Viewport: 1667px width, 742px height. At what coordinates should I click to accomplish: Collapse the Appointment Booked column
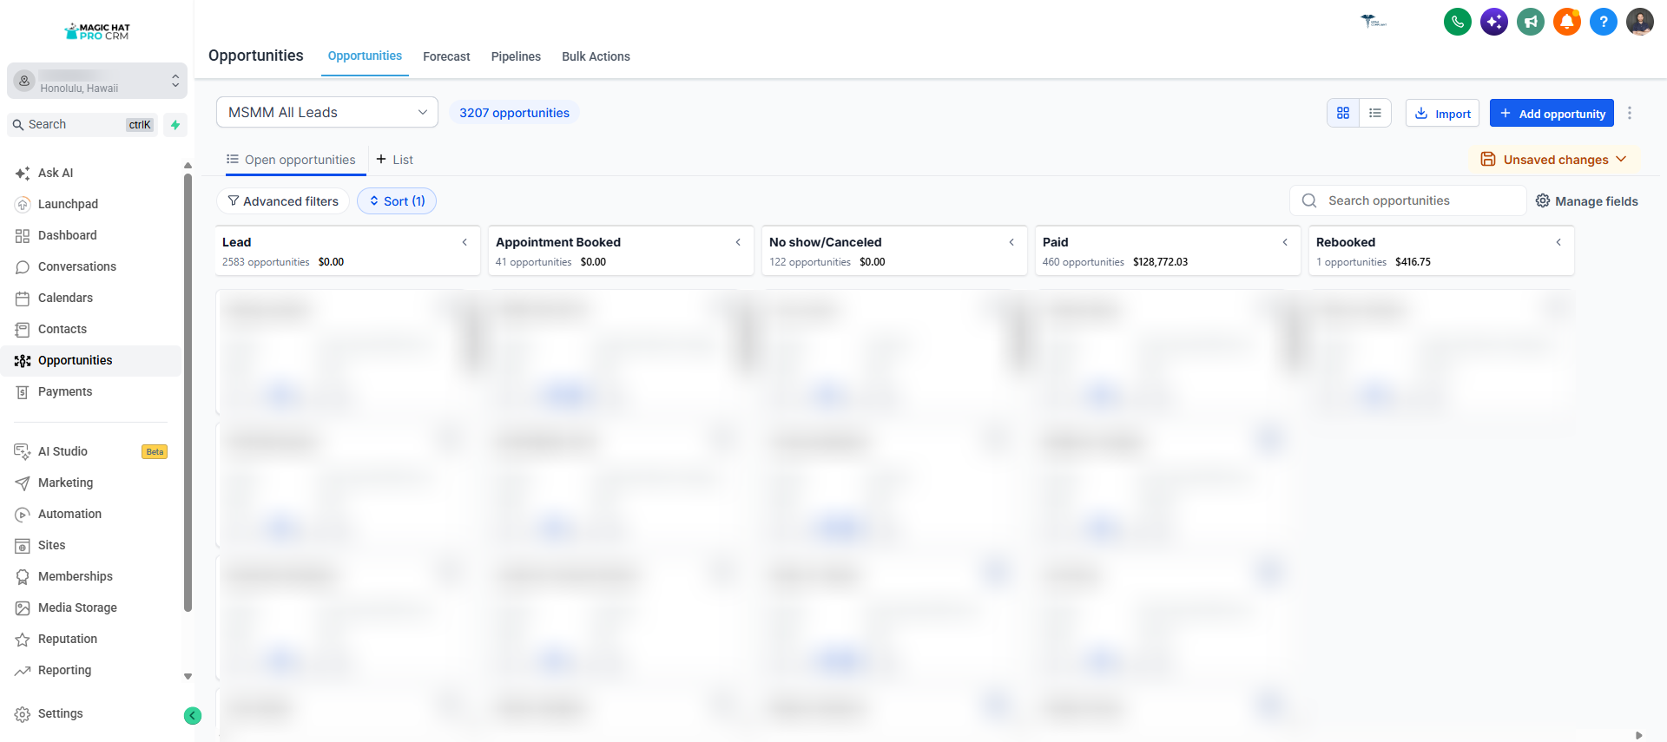coord(738,242)
